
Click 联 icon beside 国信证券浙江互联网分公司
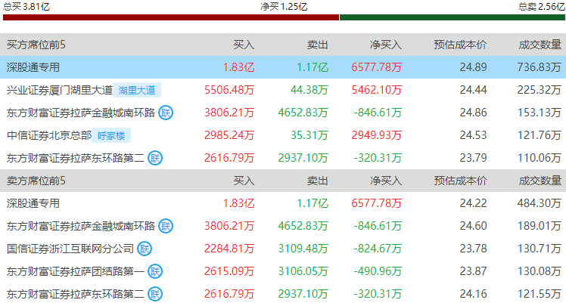point(145,249)
